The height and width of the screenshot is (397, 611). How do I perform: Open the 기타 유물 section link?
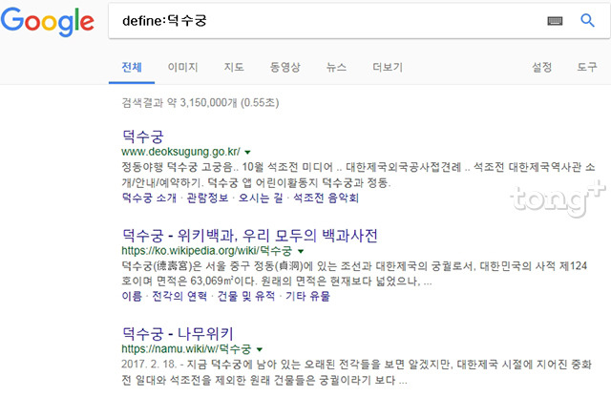[x=307, y=296]
